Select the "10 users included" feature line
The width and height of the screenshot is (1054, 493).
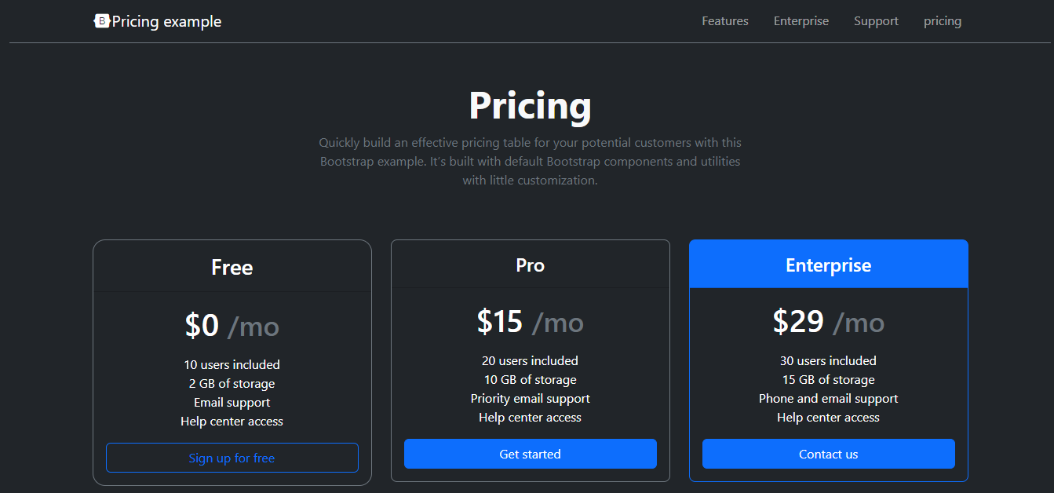(x=232, y=364)
